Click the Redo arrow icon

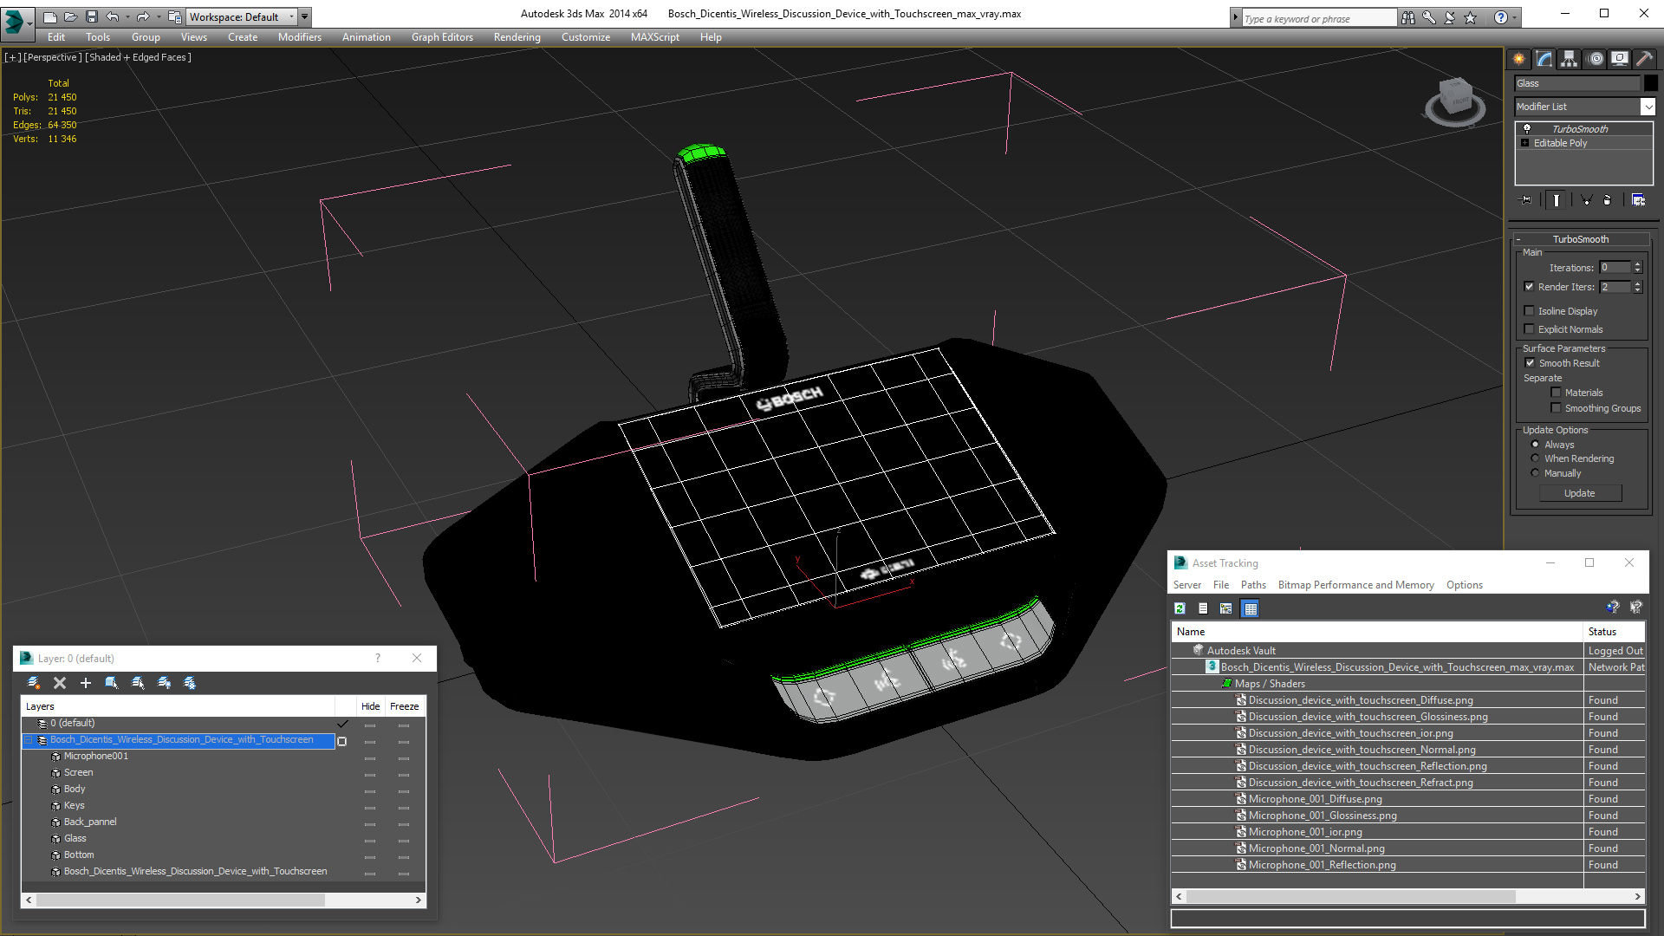tap(143, 16)
